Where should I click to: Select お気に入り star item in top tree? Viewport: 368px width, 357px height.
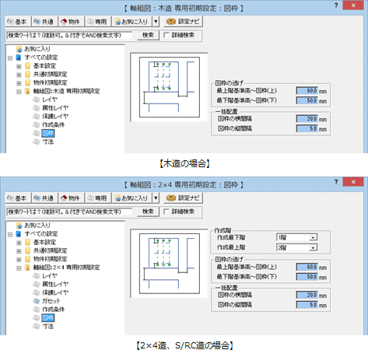[33, 49]
